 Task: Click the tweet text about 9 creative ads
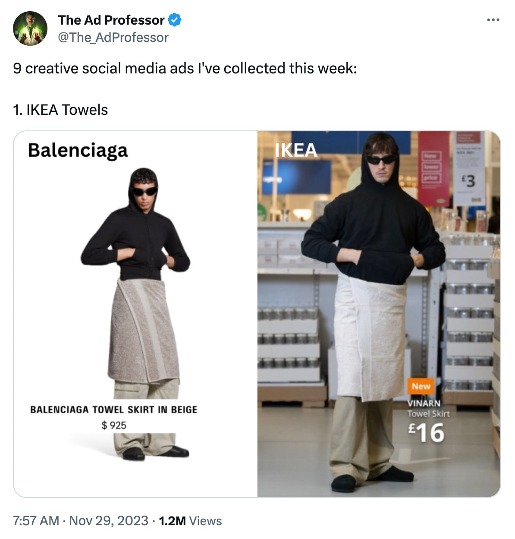(185, 68)
